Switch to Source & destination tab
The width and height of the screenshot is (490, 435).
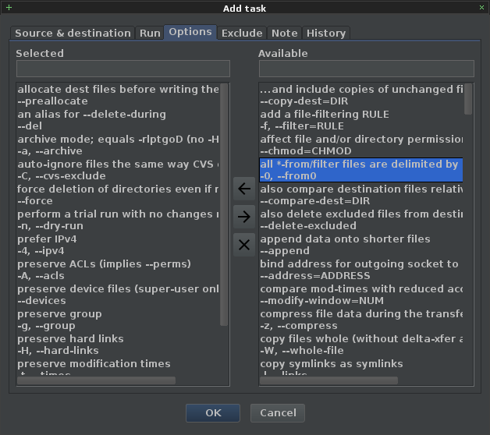pos(73,33)
